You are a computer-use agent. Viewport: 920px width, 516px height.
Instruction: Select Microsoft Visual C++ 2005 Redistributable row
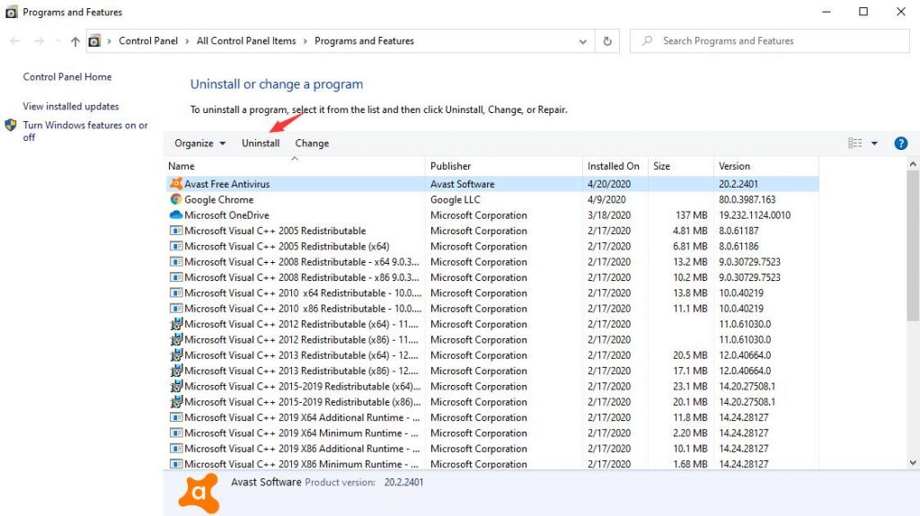[x=492, y=231]
